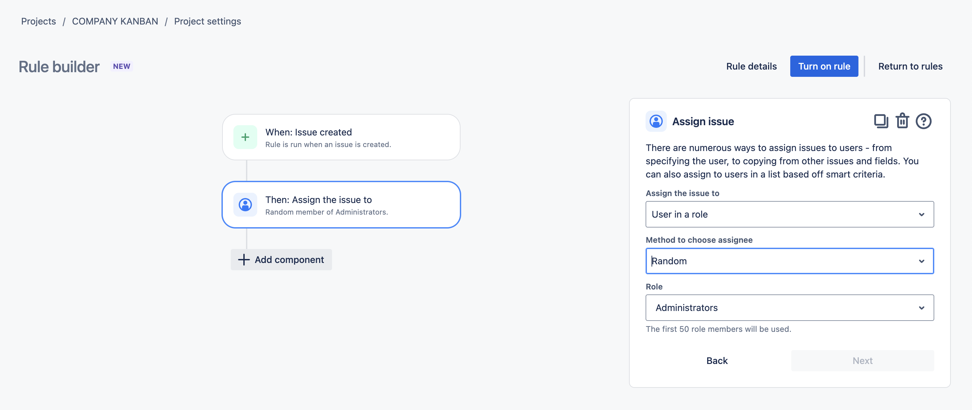
Task: Click user icon in Then action card
Action: [245, 205]
